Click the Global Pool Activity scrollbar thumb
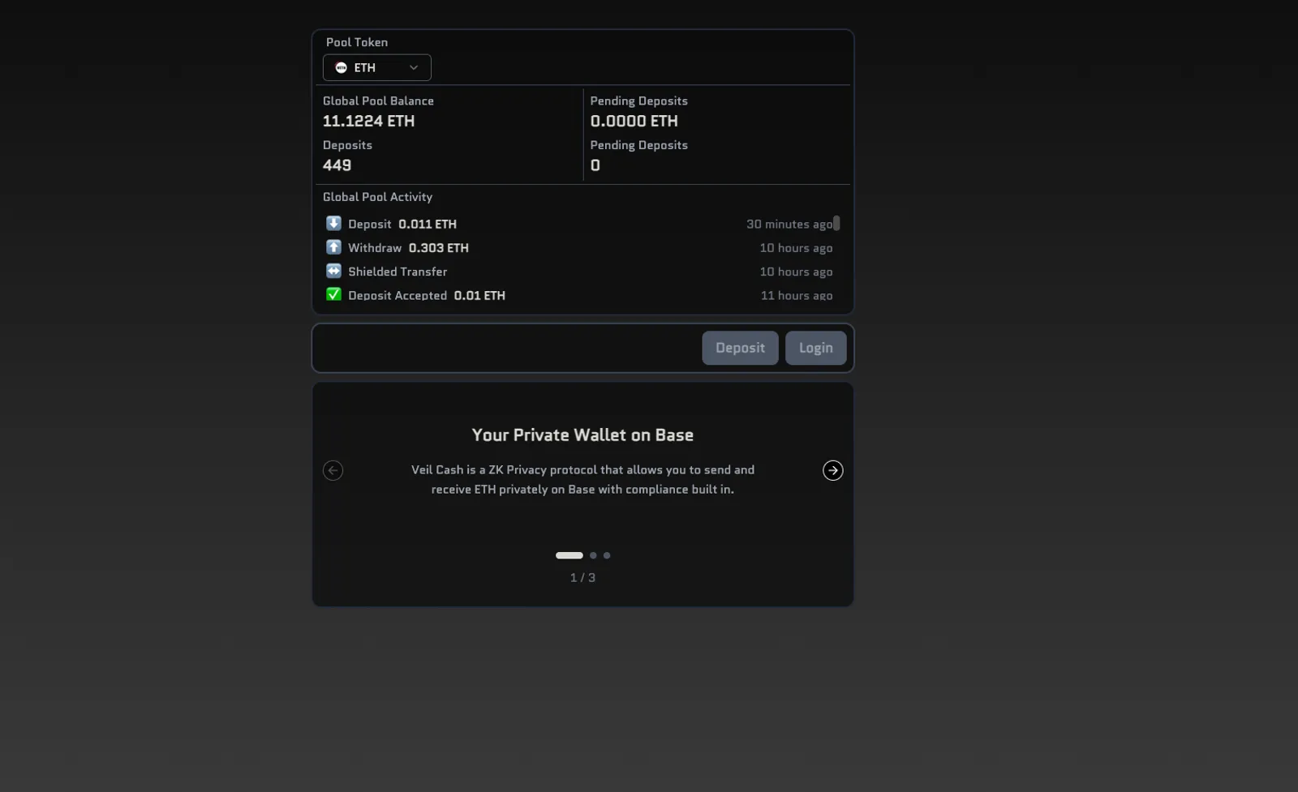1298x792 pixels. coord(836,223)
